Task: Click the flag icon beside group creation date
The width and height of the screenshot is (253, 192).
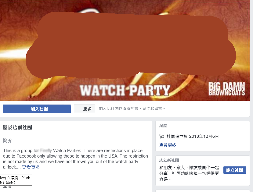Action: pyautogui.click(x=162, y=137)
